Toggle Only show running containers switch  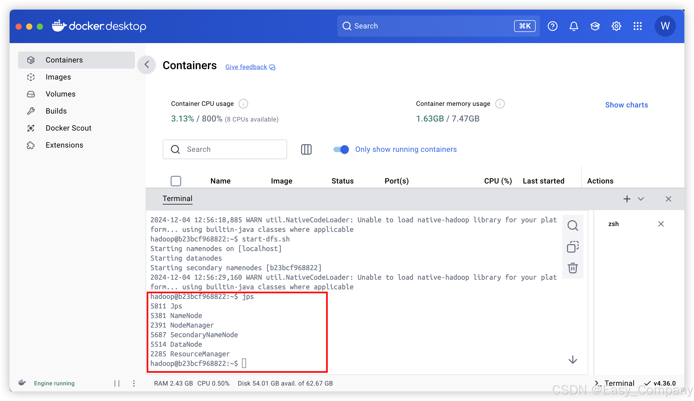pyautogui.click(x=341, y=149)
